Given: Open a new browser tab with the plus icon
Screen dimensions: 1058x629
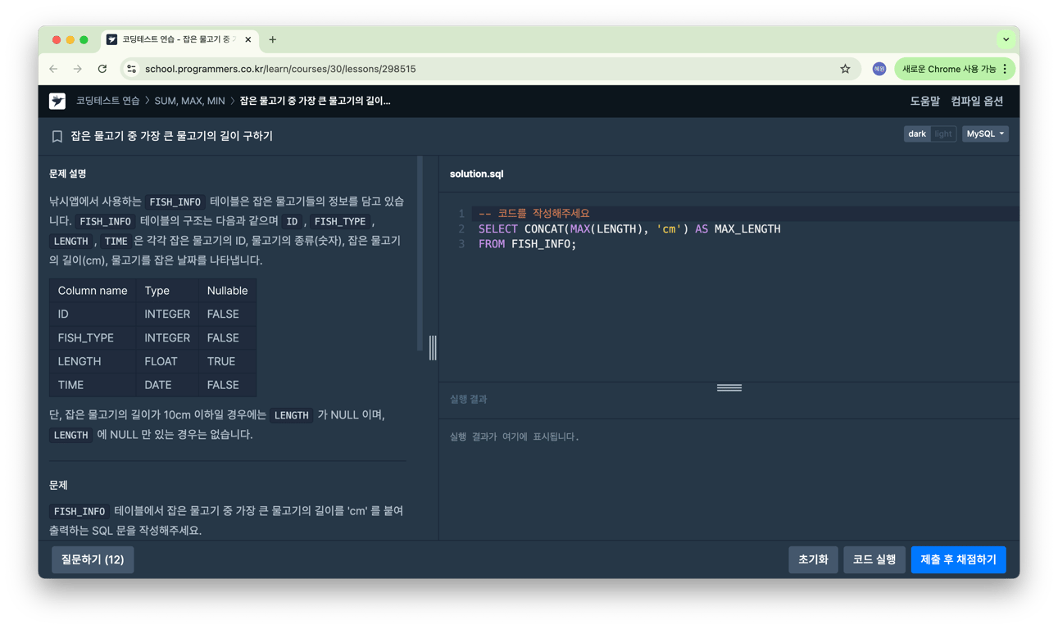Looking at the screenshot, I should 271,38.
